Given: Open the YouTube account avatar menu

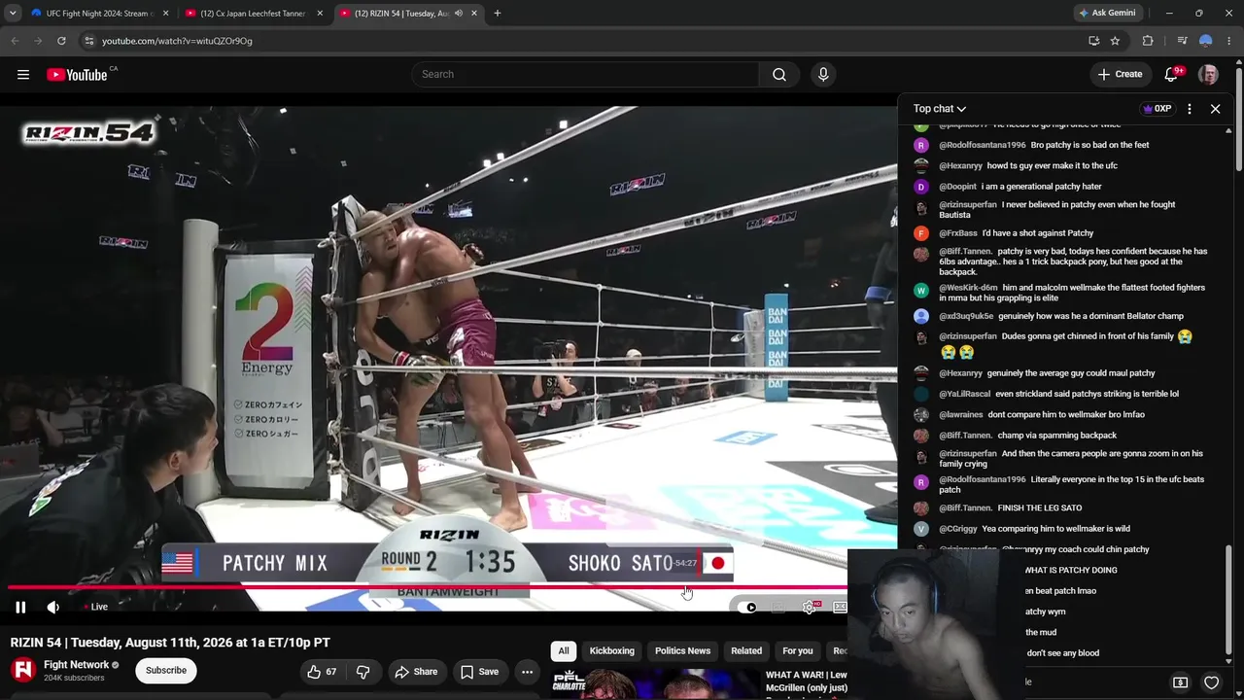Looking at the screenshot, I should [1208, 75].
